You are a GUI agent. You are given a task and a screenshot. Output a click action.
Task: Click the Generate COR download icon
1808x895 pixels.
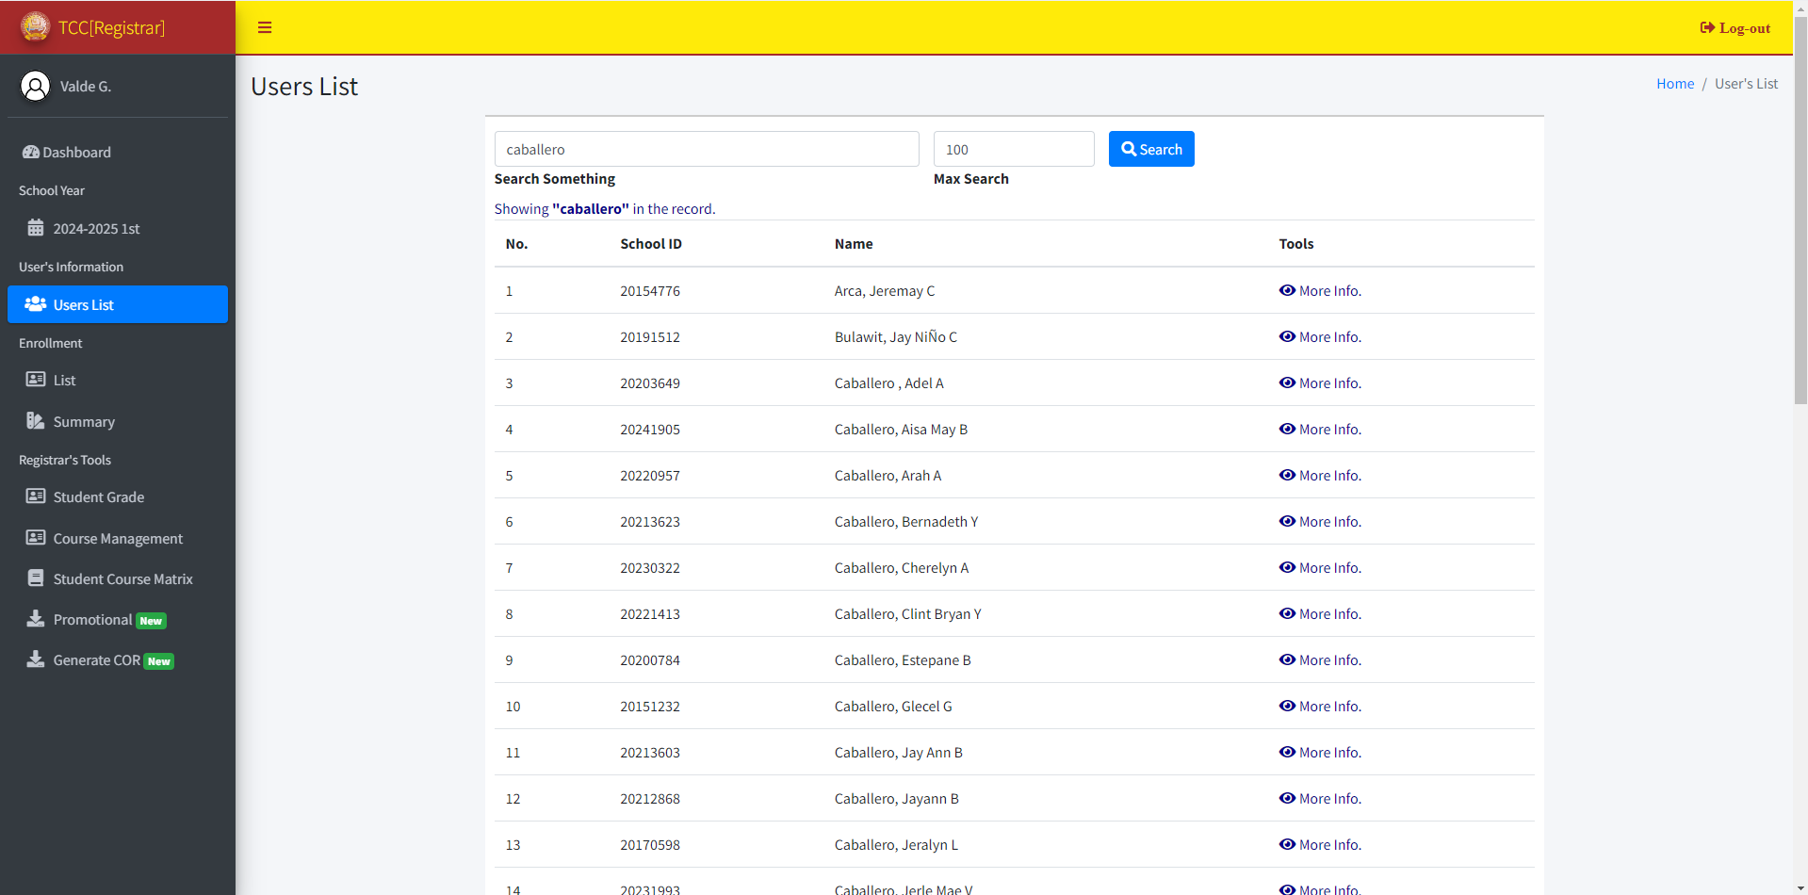point(36,659)
